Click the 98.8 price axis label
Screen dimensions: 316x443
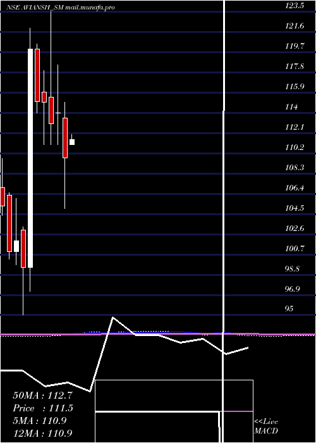tap(293, 269)
